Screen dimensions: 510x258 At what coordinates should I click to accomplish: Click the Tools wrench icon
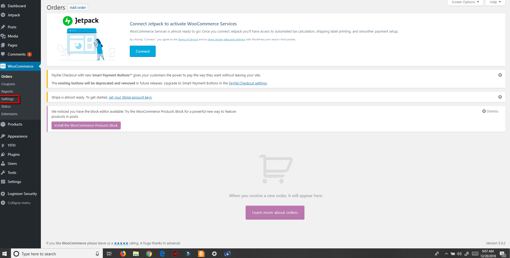point(3,173)
